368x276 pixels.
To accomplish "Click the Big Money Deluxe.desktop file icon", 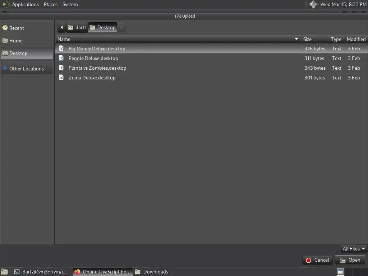I will pyautogui.click(x=61, y=49).
